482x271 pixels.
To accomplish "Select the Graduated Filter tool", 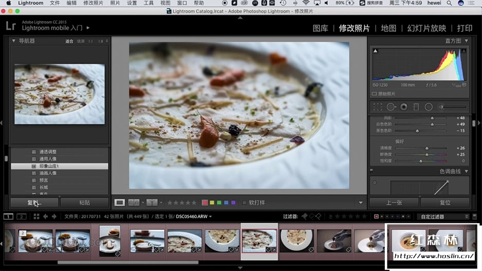I will tap(416, 107).
